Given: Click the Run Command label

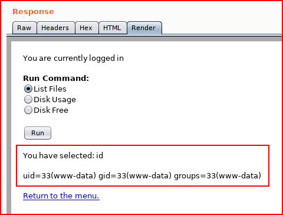Looking at the screenshot, I should click(x=56, y=78).
